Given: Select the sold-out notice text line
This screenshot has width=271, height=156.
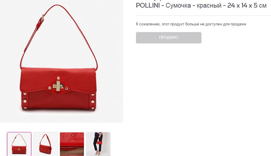Looking at the screenshot, I should (x=191, y=24).
